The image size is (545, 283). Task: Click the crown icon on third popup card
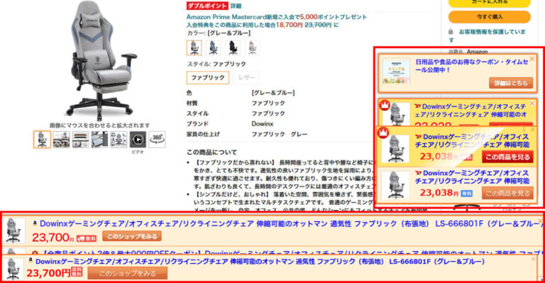coord(383,133)
